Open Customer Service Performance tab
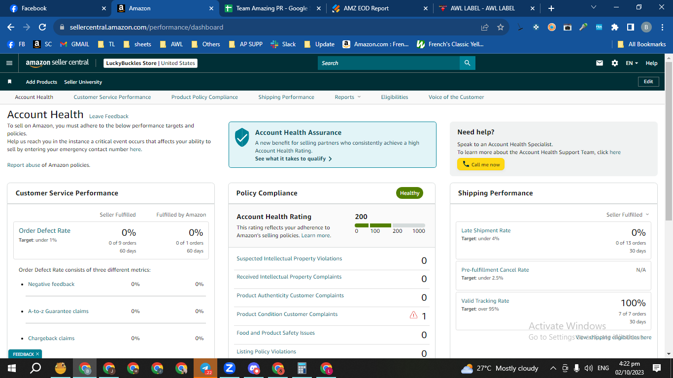Image resolution: width=673 pixels, height=378 pixels. 112,97
